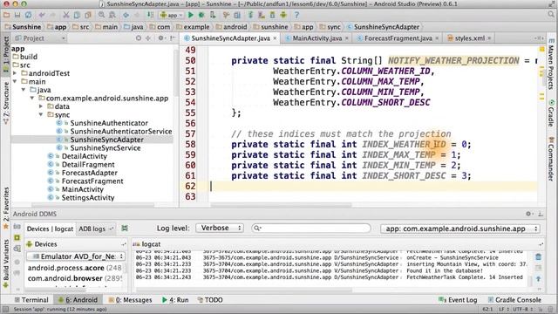Image resolution: width=558 pixels, height=314 pixels.
Task: Select the ADB logs tab
Action: 95,229
